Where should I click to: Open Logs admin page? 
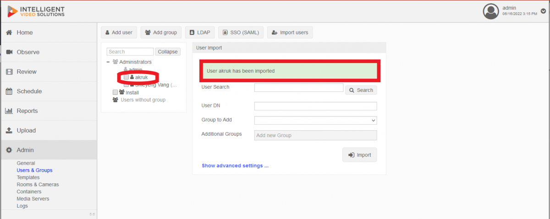coord(22,206)
